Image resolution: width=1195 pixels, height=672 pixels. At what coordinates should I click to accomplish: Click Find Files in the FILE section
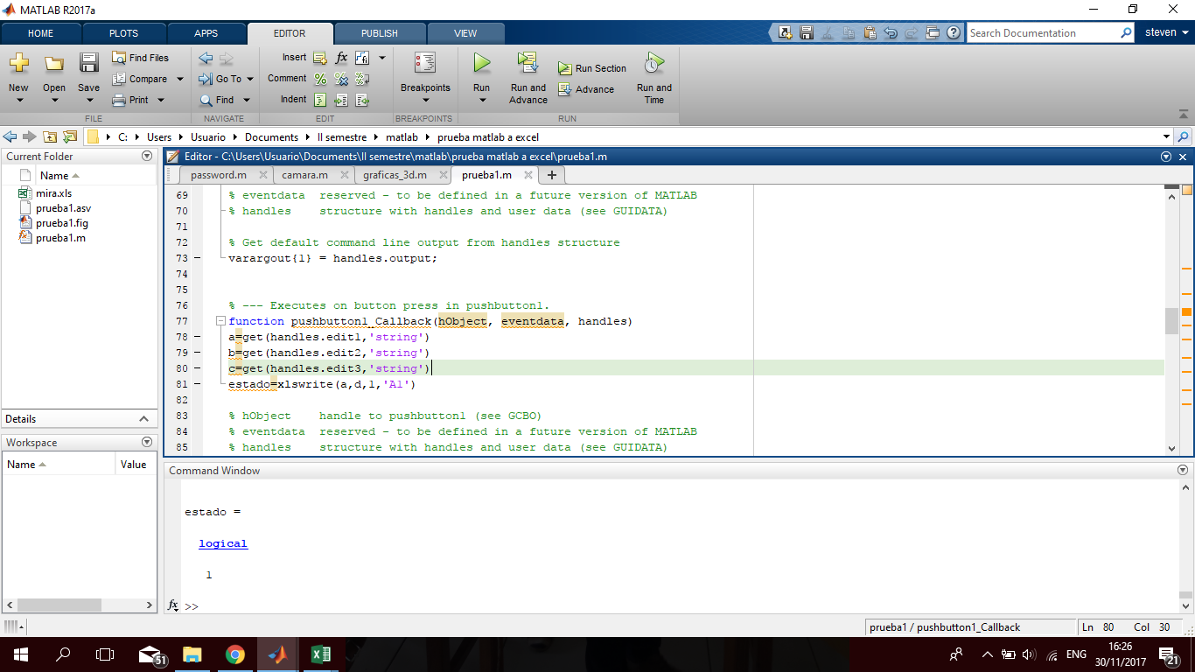pos(140,58)
